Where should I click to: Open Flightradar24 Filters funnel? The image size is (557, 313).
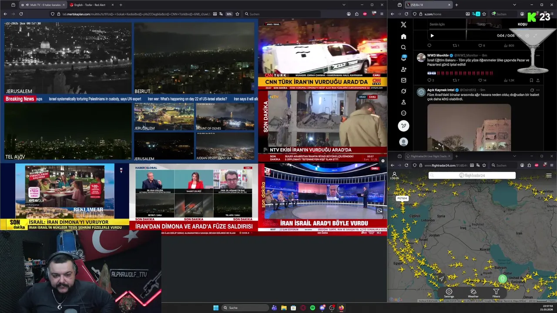496,293
